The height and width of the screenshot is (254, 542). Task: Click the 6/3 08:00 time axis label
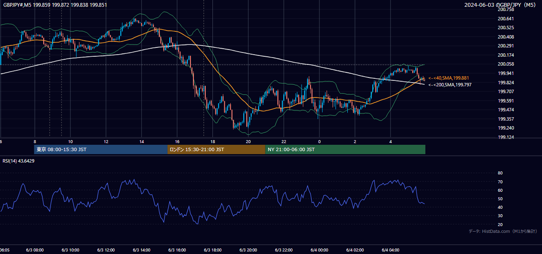coord(35,250)
